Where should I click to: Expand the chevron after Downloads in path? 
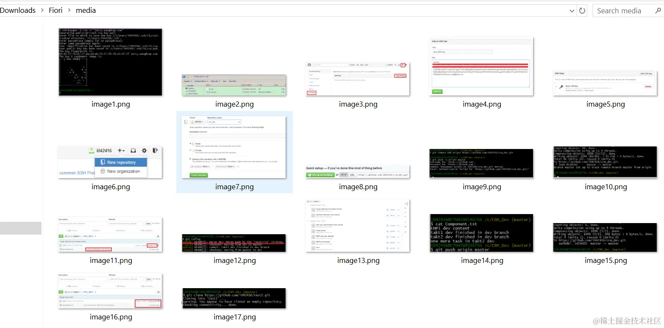(x=42, y=10)
